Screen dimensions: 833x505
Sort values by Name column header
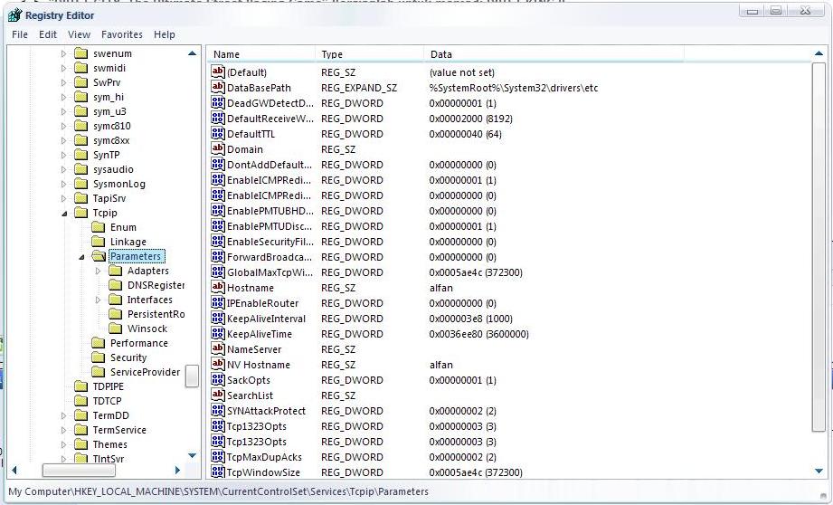point(261,54)
